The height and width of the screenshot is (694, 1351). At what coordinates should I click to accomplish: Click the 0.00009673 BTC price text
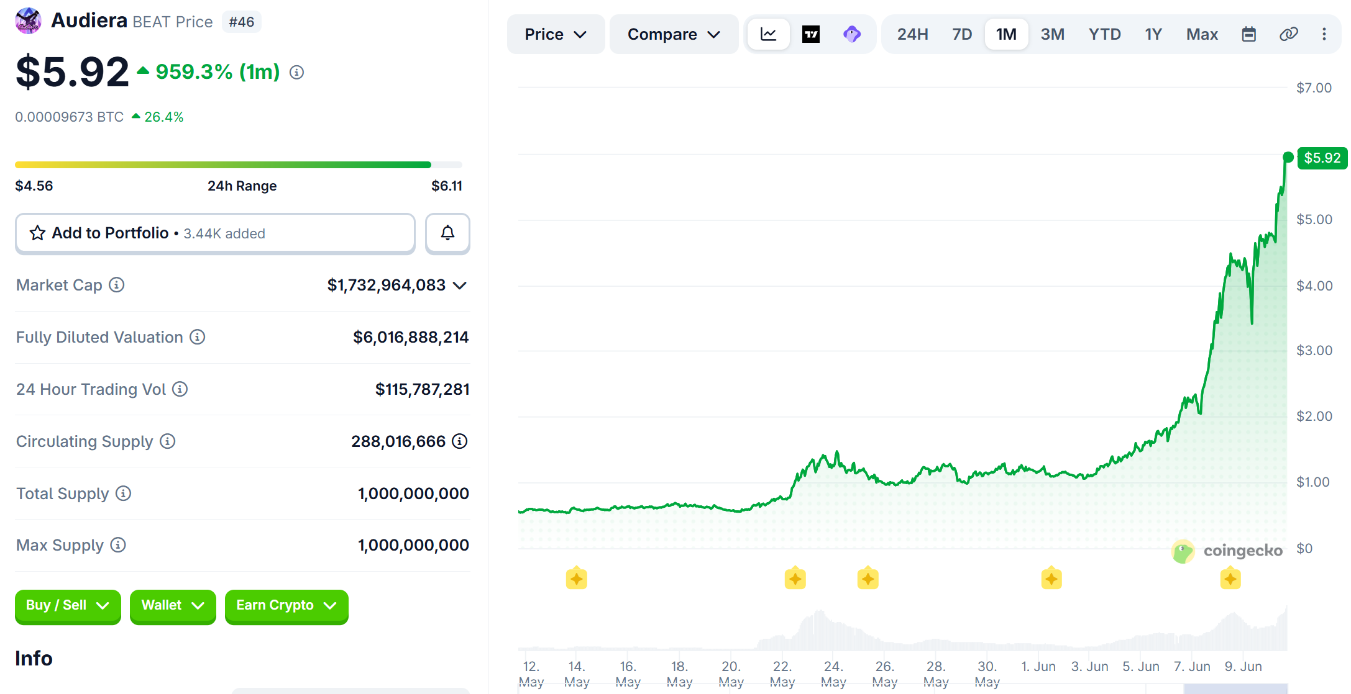click(x=70, y=117)
